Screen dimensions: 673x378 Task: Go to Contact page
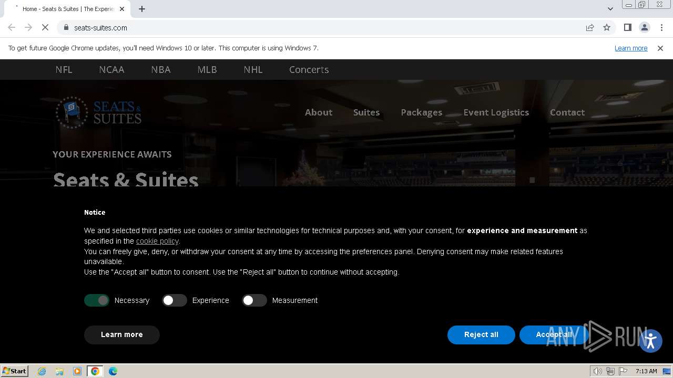click(x=567, y=112)
